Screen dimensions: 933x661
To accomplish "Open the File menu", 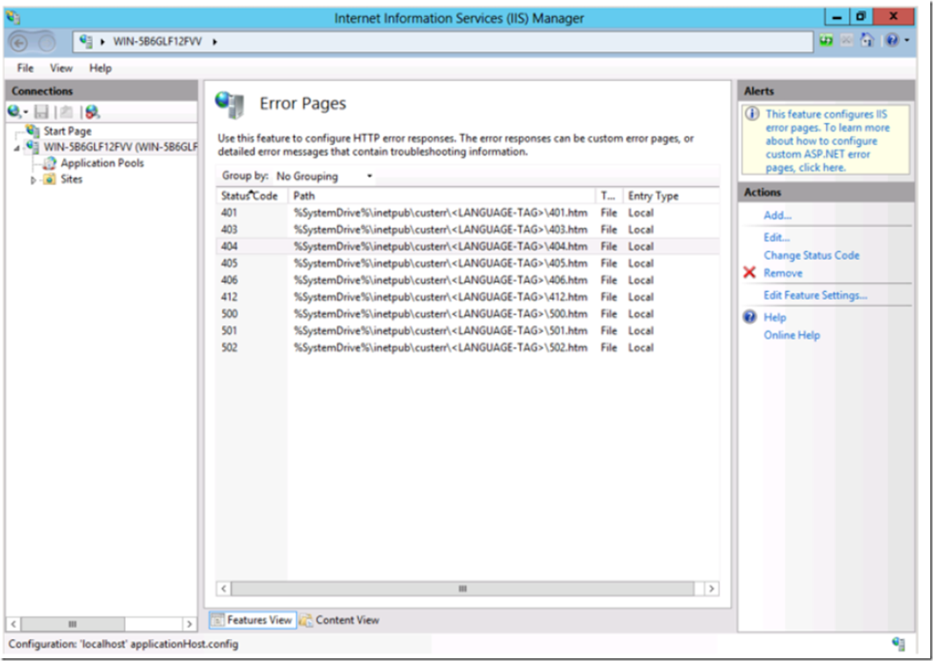I will click(x=25, y=68).
